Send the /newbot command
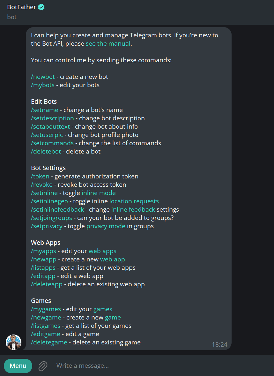Image resolution: width=274 pixels, height=376 pixels. pos(43,77)
